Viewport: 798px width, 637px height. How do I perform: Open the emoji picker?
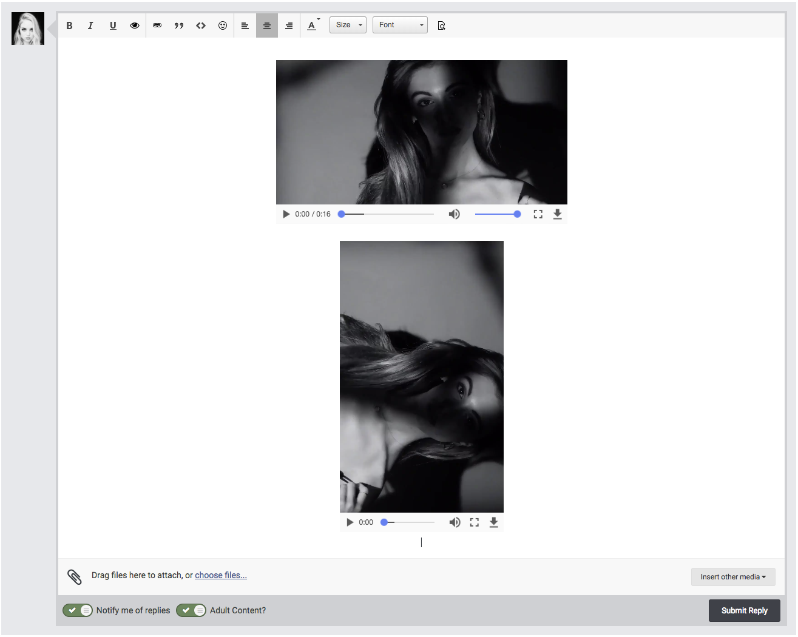pyautogui.click(x=223, y=25)
